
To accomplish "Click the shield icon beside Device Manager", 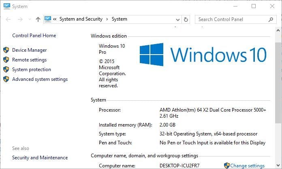I will pyautogui.click(x=6, y=50).
